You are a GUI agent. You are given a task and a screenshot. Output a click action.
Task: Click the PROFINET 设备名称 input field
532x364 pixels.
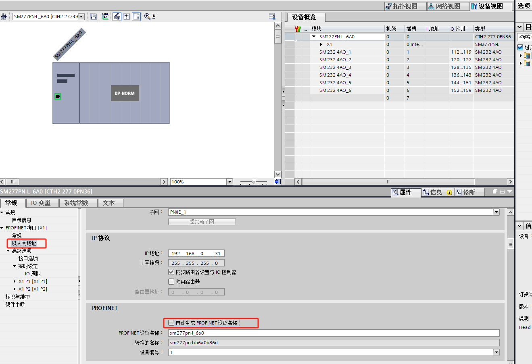point(334,333)
